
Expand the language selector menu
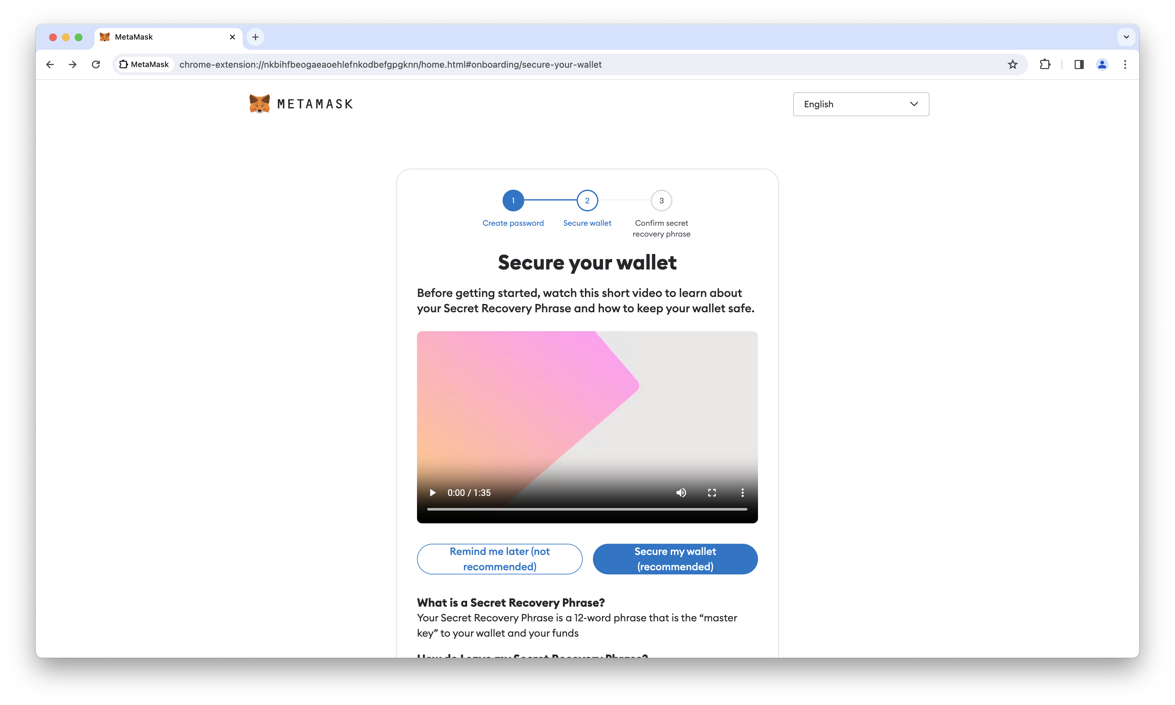point(860,103)
